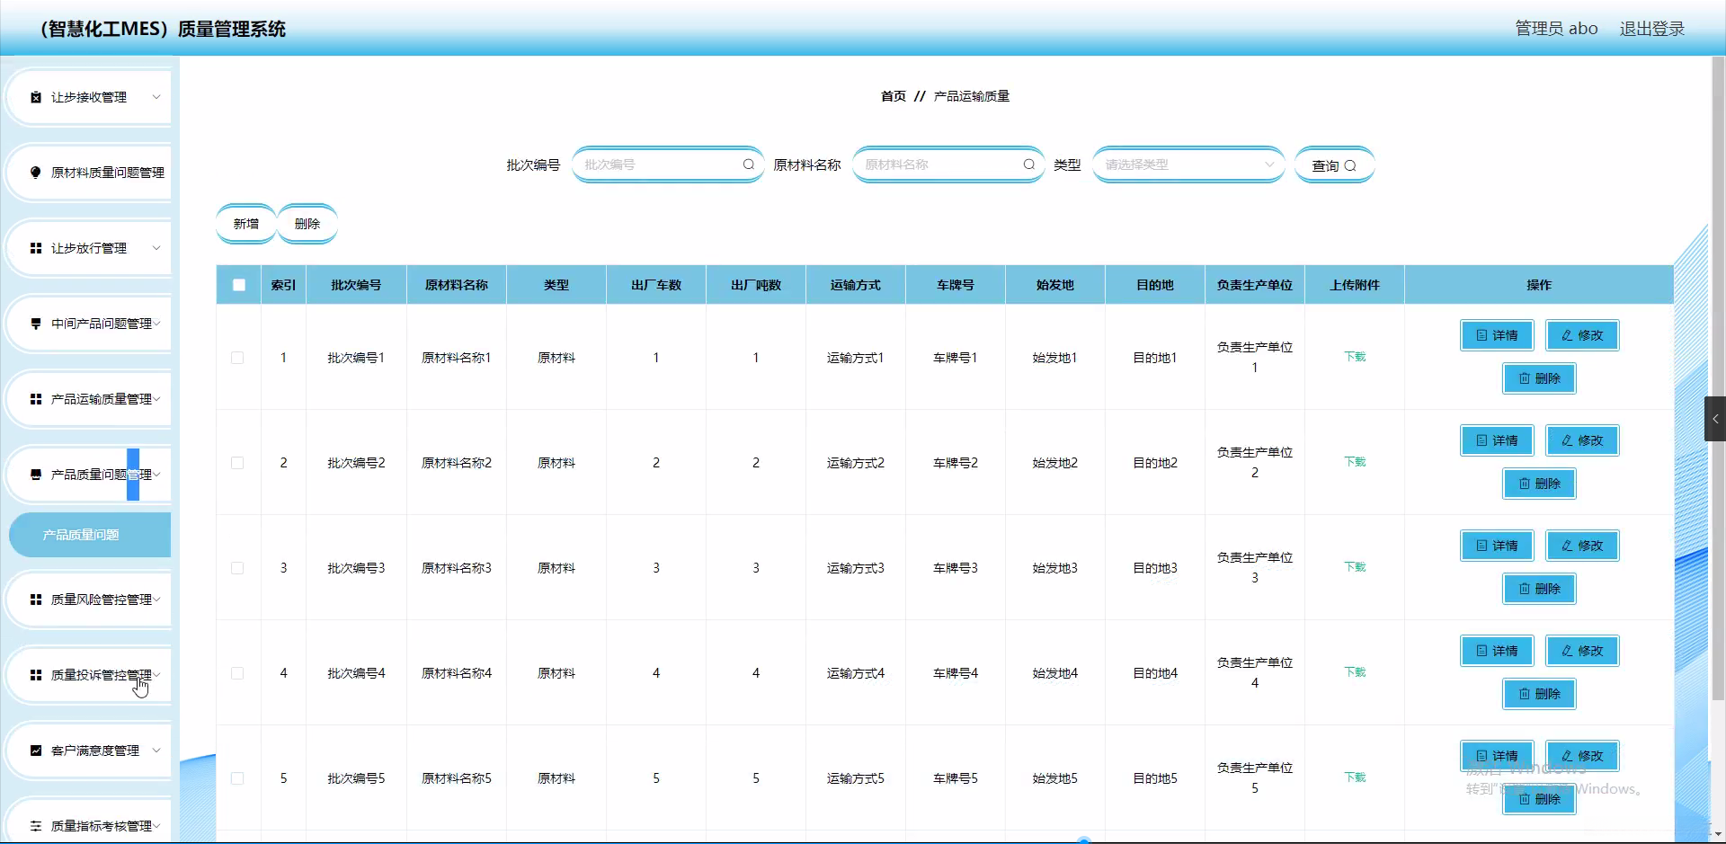Click the 让步放行管理 grid icon
This screenshot has height=844, width=1726.
point(36,248)
